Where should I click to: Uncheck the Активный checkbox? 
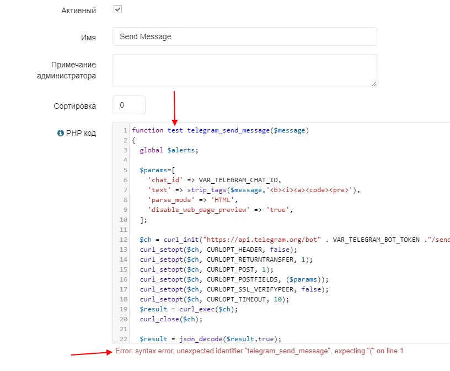(x=117, y=9)
